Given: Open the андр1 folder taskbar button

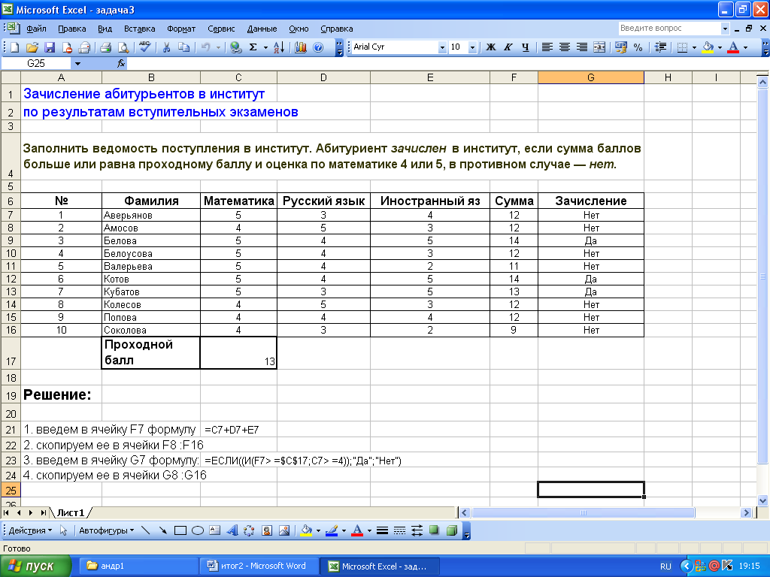Looking at the screenshot, I should (x=139, y=566).
